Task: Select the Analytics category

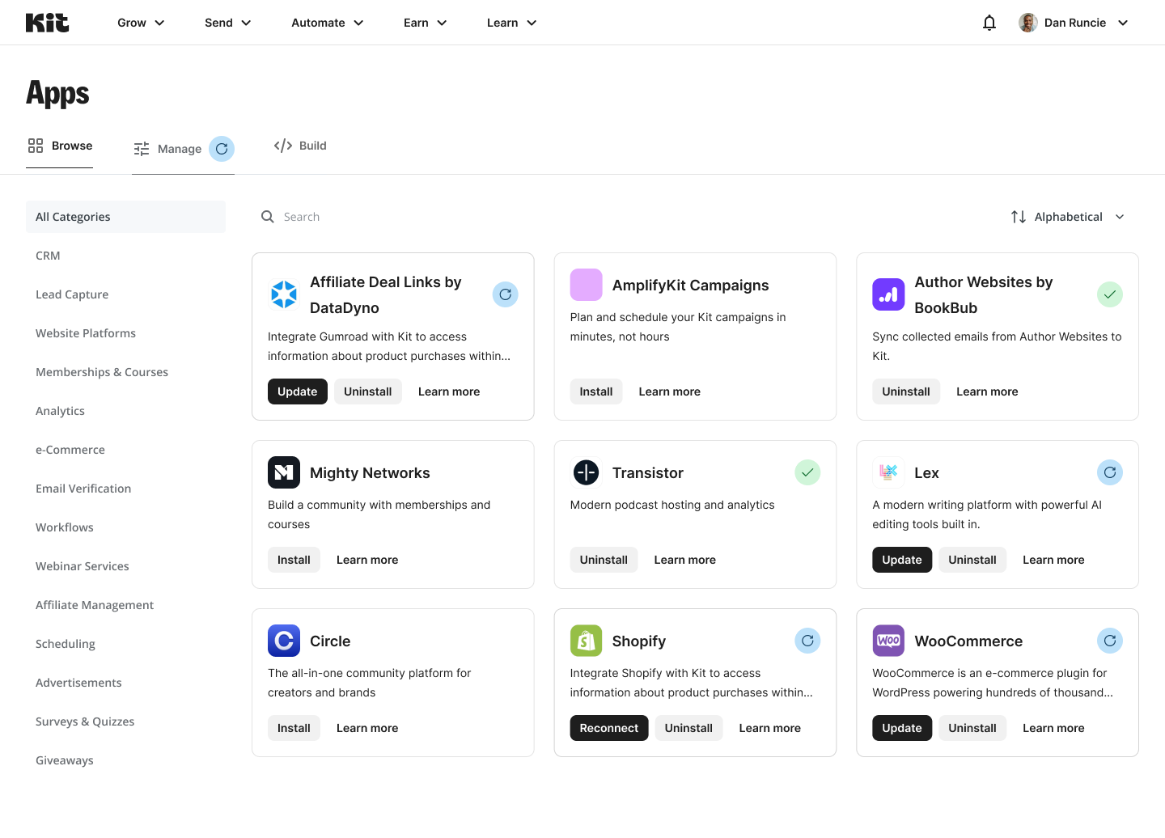Action: click(125, 411)
